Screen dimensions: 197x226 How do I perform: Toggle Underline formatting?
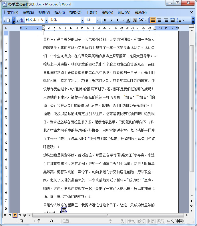coord(118,20)
